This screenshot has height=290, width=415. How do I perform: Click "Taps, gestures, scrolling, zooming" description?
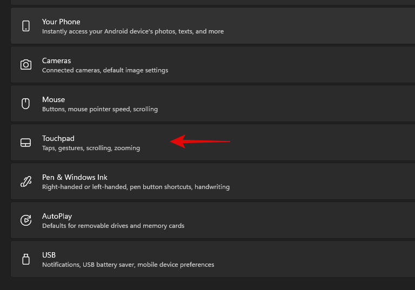click(x=91, y=148)
